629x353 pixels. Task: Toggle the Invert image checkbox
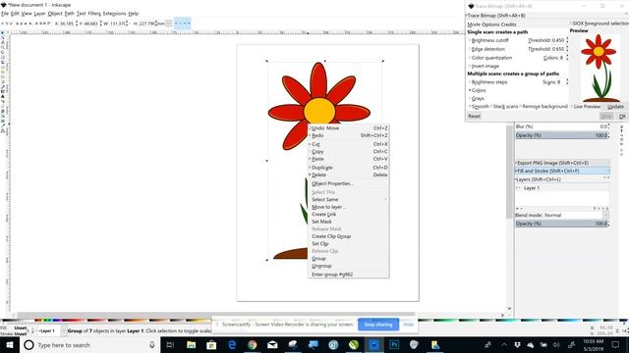(470, 66)
